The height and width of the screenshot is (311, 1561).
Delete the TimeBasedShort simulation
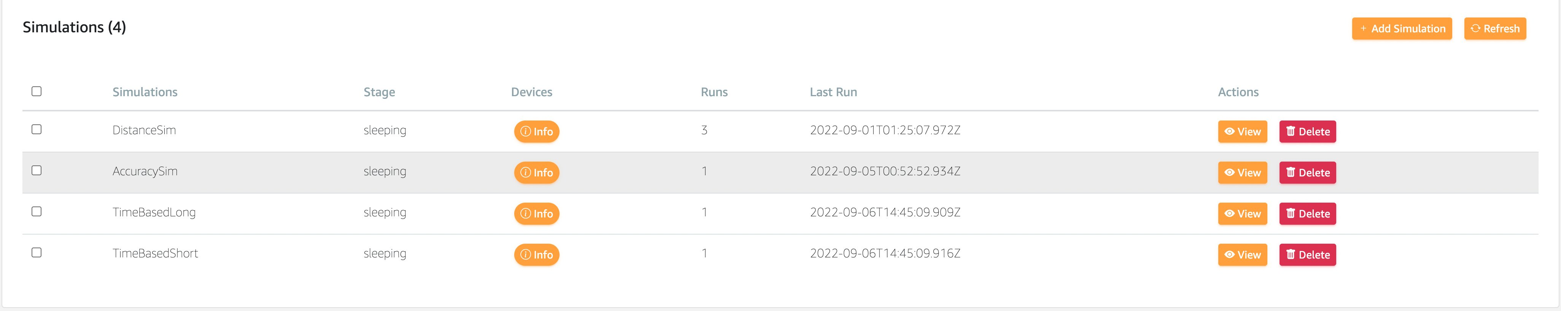pyautogui.click(x=1307, y=255)
